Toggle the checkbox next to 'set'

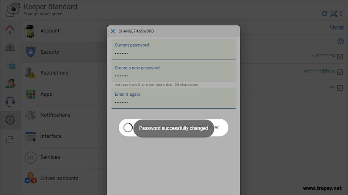coord(340,88)
